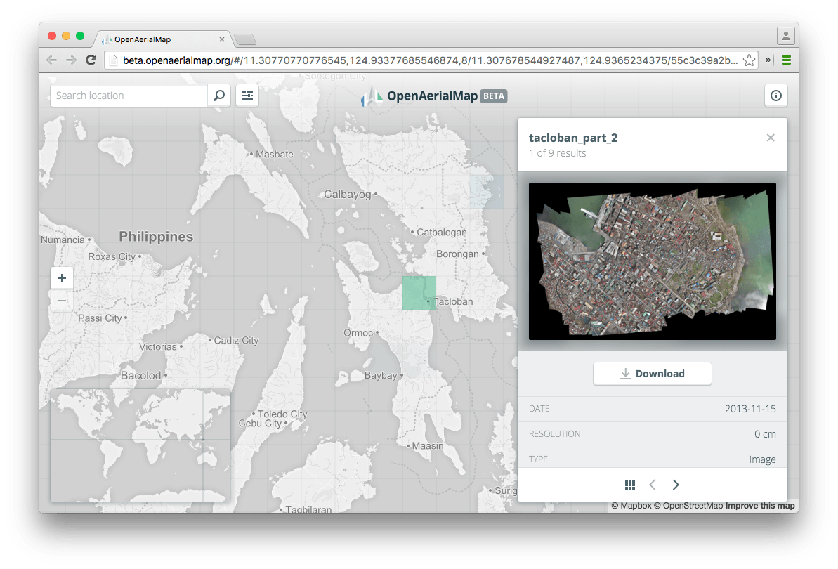Click the world overview minimap
This screenshot has height=569, width=838.
pos(140,446)
